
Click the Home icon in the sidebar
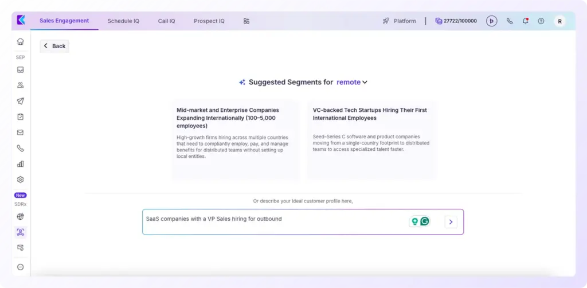(21, 41)
